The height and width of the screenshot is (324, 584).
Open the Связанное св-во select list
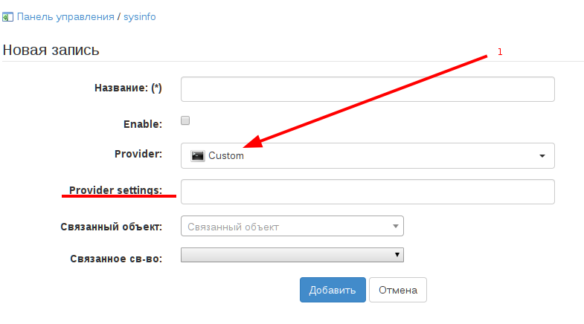coord(286,255)
